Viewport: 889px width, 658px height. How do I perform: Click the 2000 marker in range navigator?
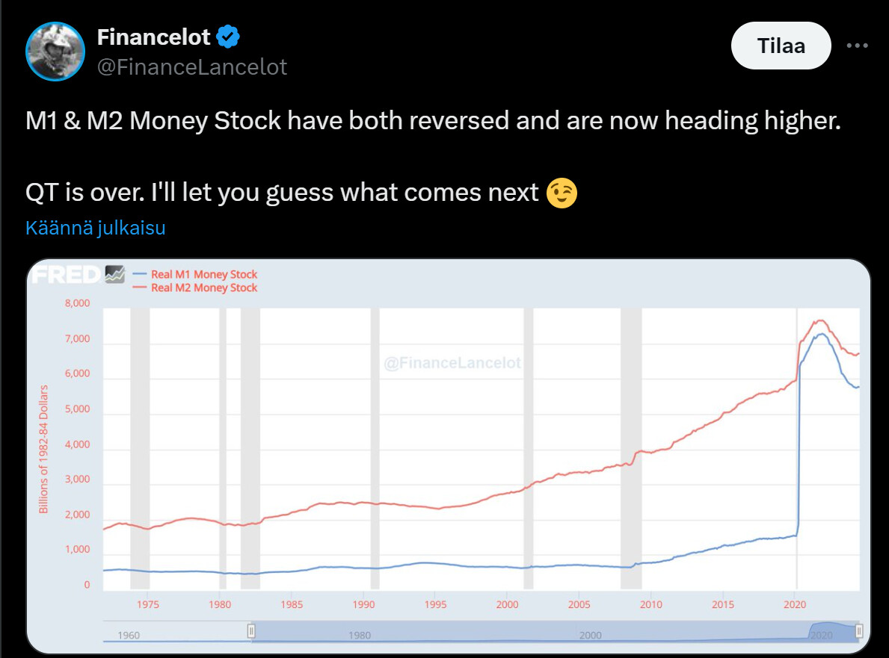click(x=590, y=636)
